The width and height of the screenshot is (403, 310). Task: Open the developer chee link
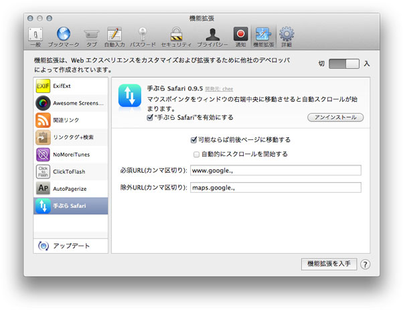(x=219, y=89)
